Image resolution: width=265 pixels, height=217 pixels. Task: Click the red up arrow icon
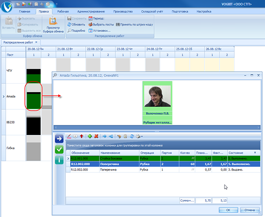(x=82, y=137)
